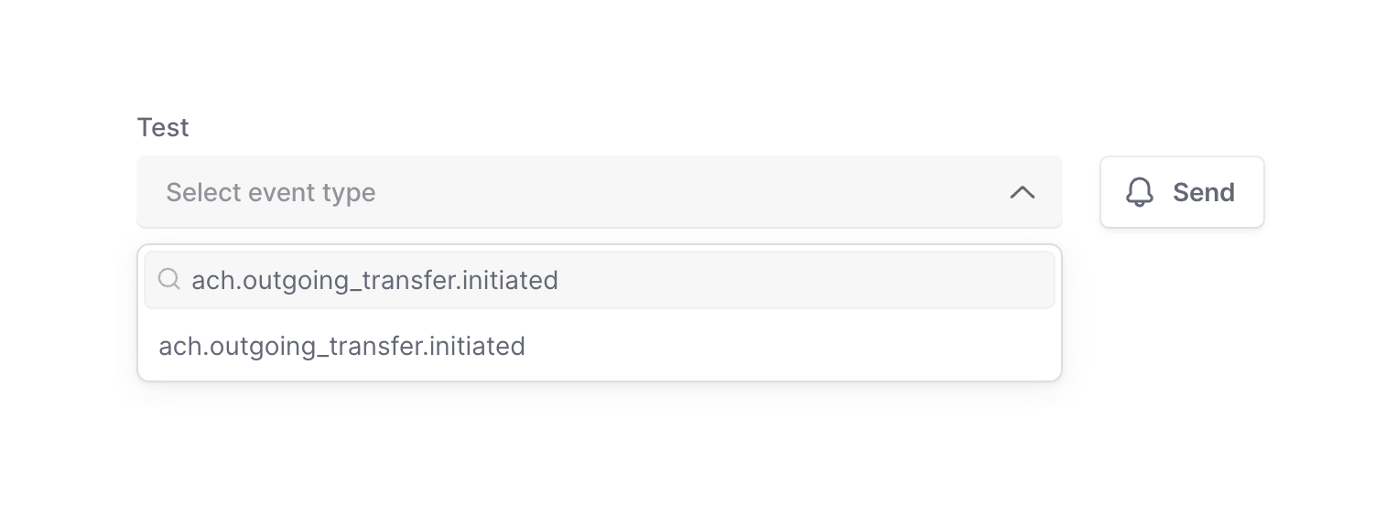This screenshot has height=526, width=1386.
Task: Click the "Test" section label
Action: 163,127
